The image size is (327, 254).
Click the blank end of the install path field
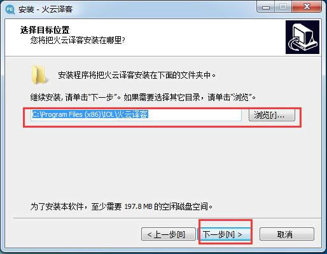click(x=194, y=115)
